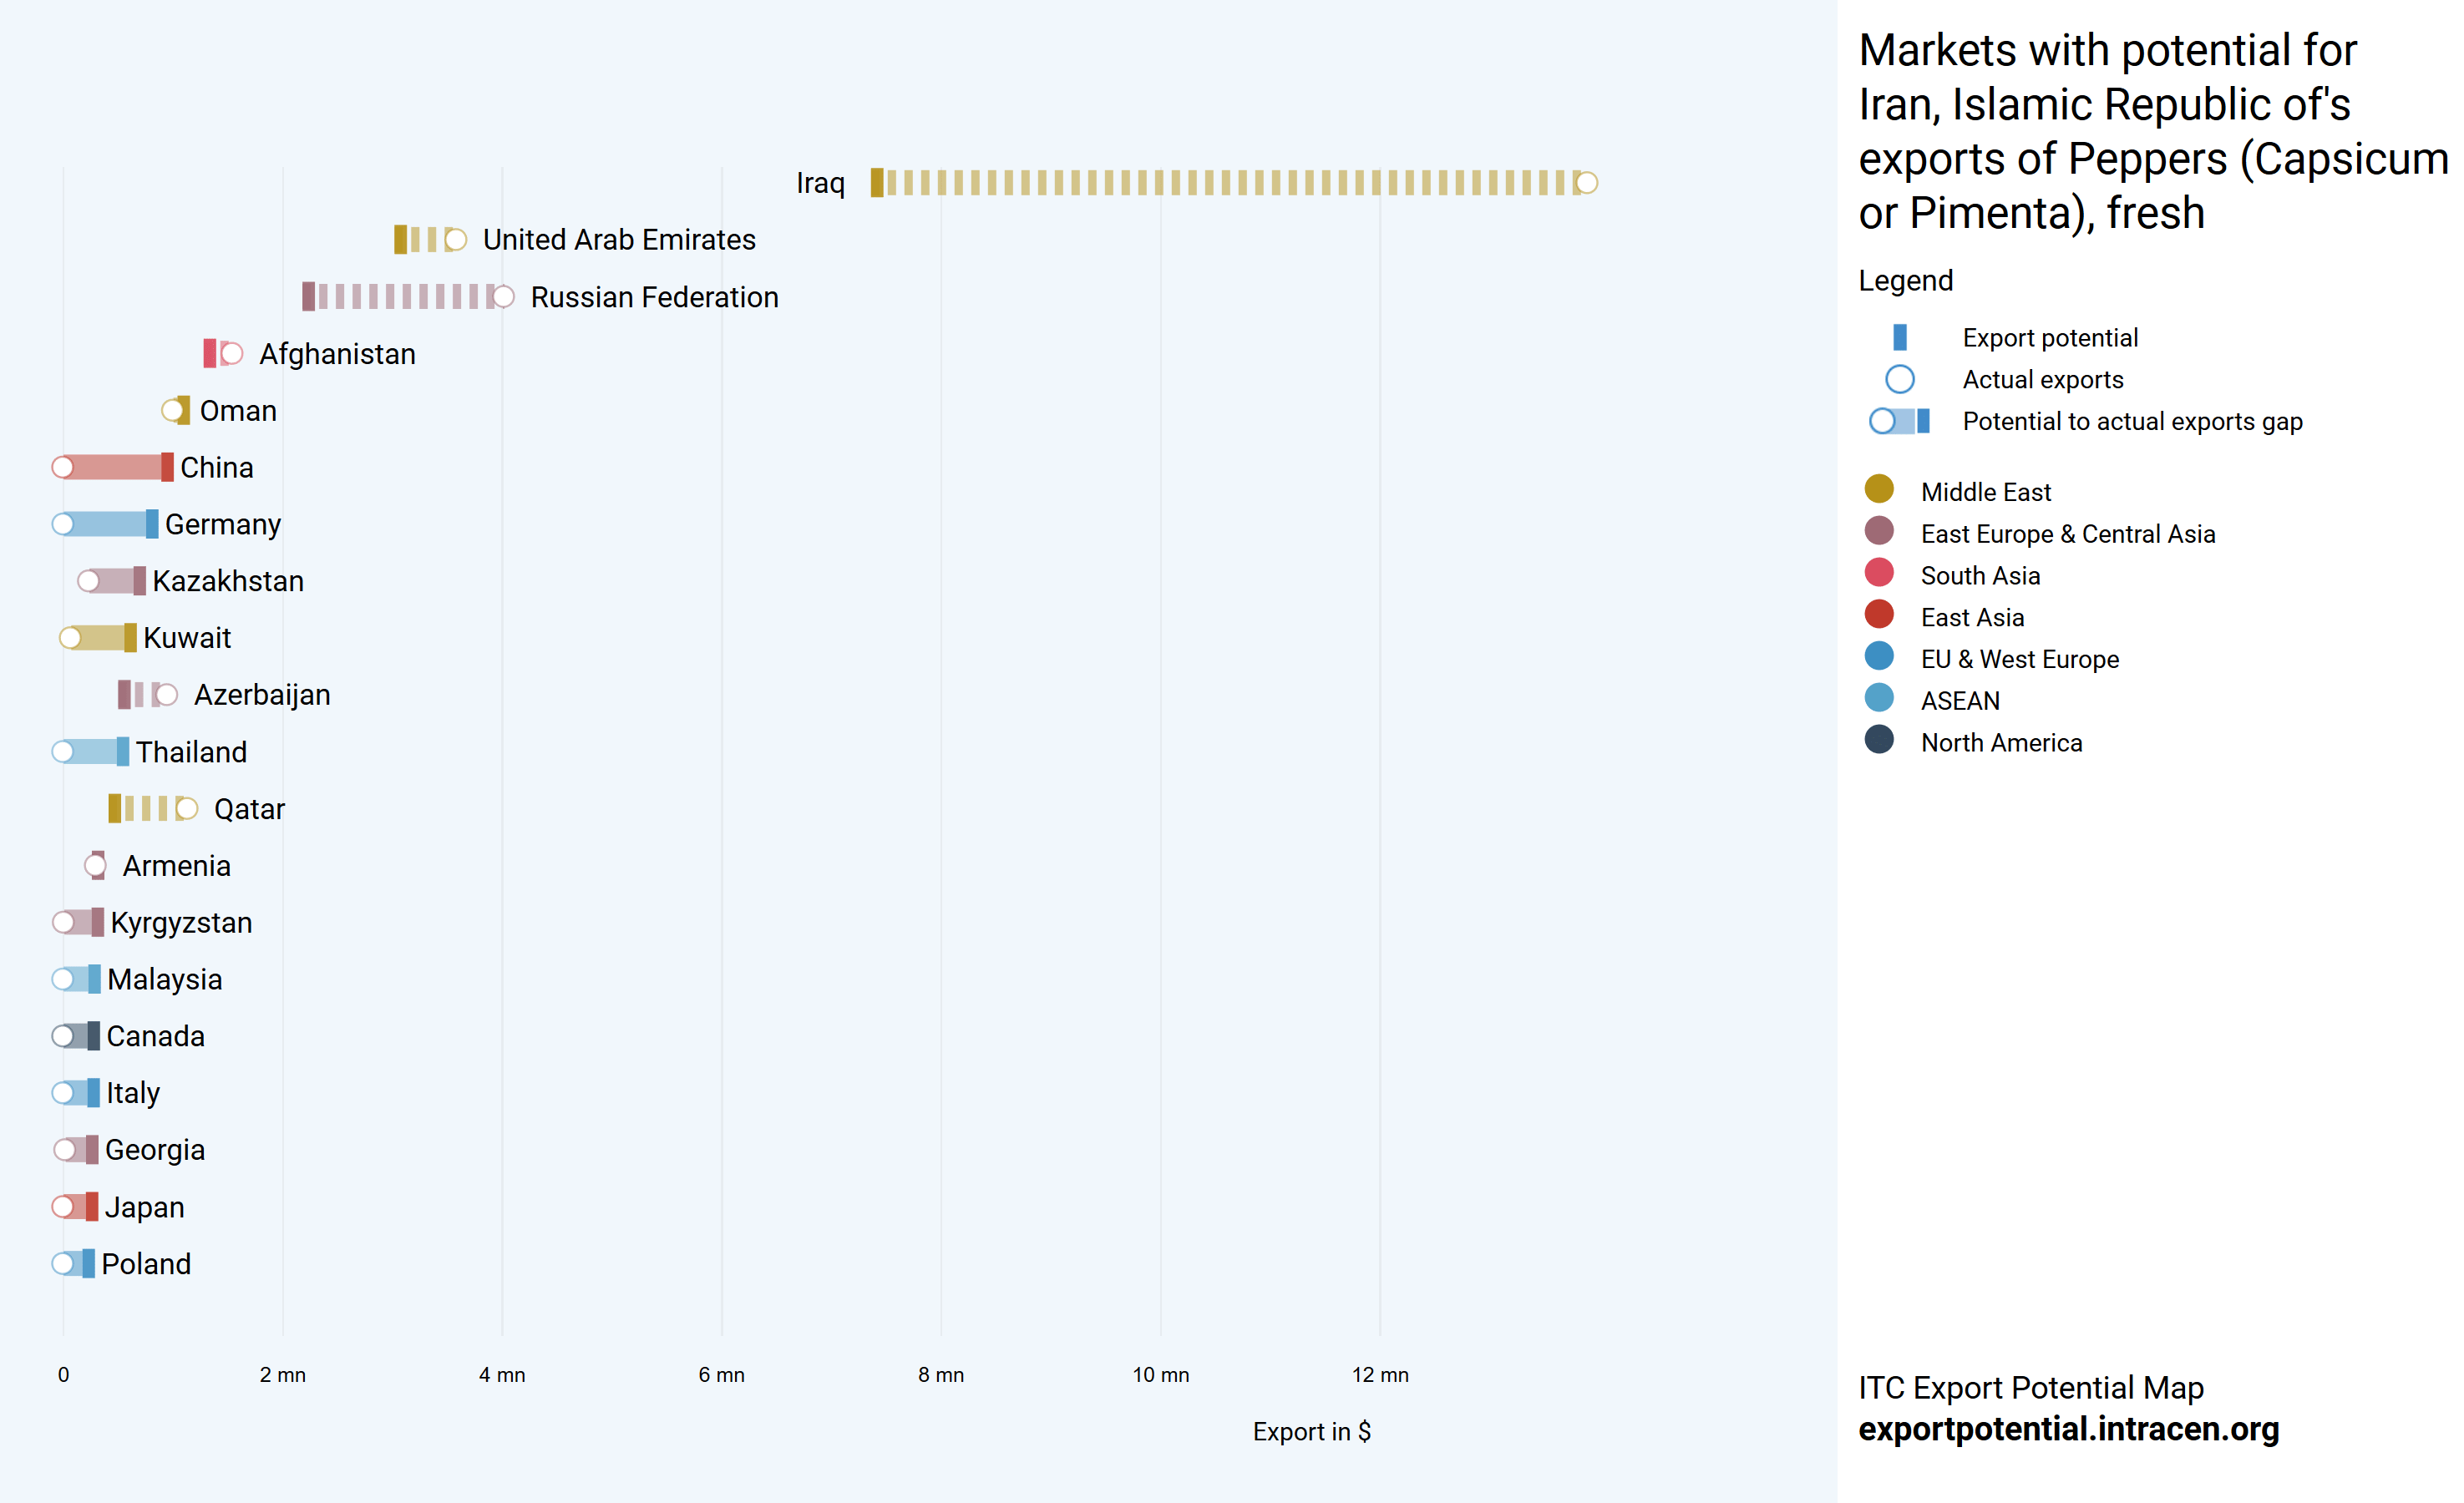Click the Middle East color swatch
The image size is (2464, 1503).
tap(1879, 490)
